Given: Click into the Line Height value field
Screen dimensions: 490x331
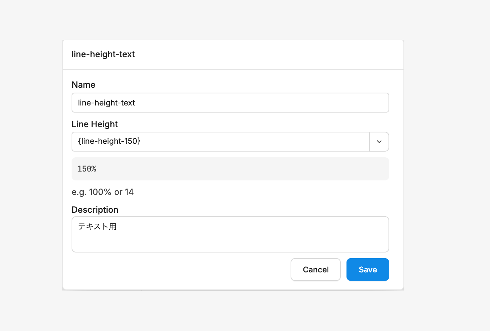Looking at the screenshot, I should [220, 142].
